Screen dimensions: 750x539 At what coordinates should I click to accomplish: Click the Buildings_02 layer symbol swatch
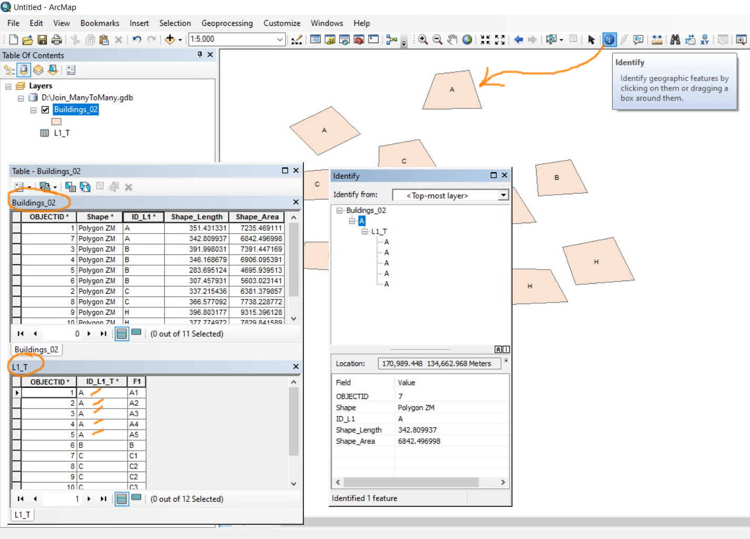pyautogui.click(x=56, y=122)
